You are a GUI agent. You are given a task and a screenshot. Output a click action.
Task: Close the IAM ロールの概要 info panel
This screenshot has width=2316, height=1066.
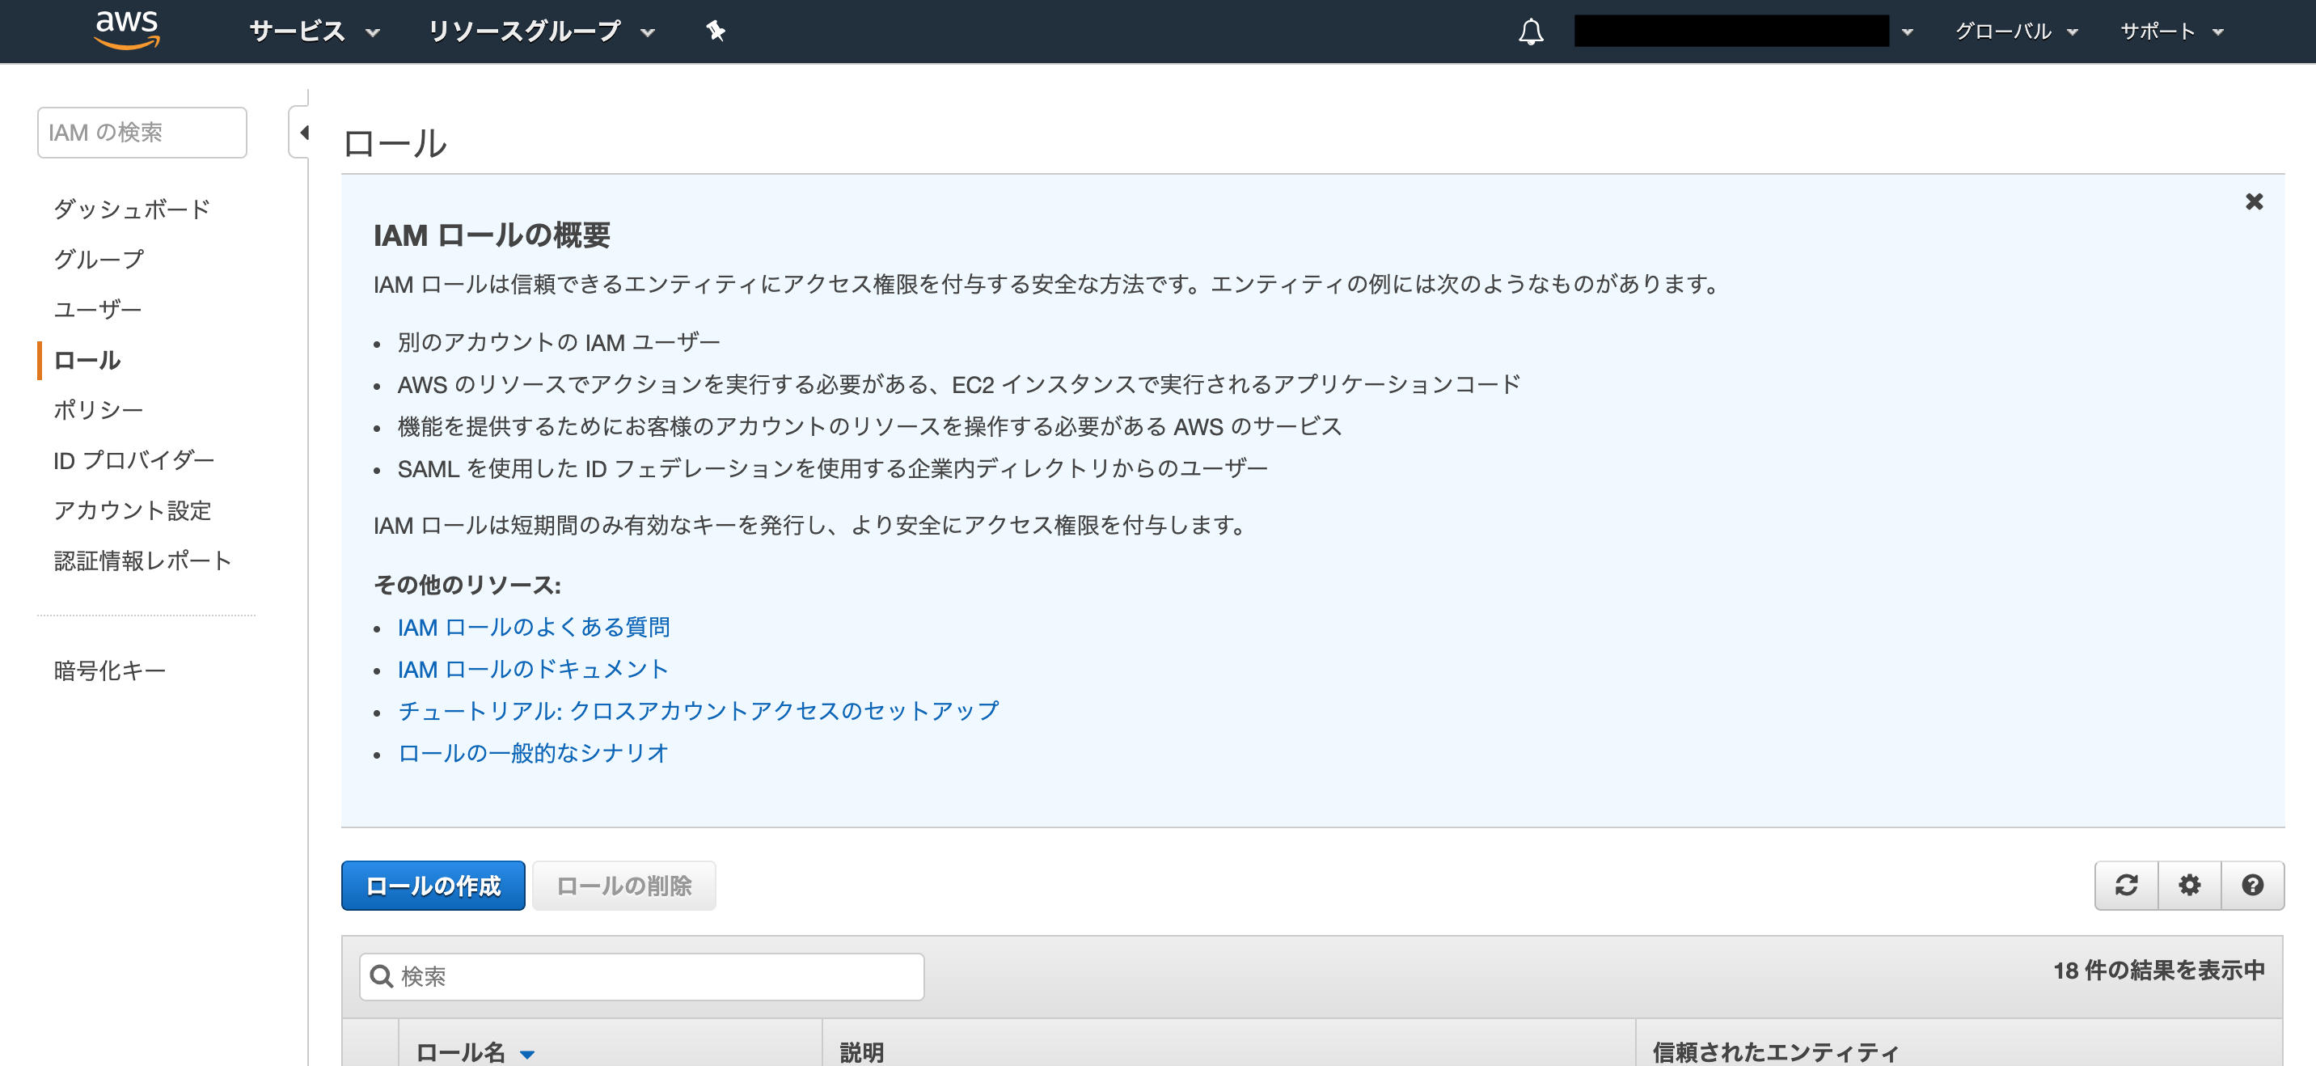click(x=2253, y=201)
